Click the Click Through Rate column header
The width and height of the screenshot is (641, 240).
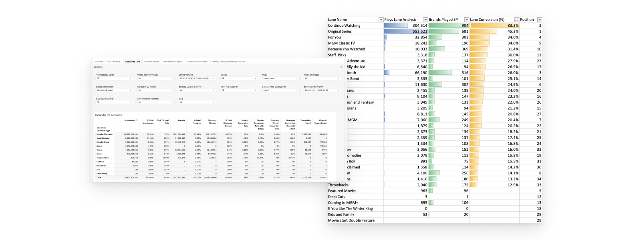click(x=163, y=122)
